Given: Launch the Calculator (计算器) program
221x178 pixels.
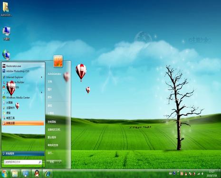Looking at the screenshot, I should (x=23, y=103).
